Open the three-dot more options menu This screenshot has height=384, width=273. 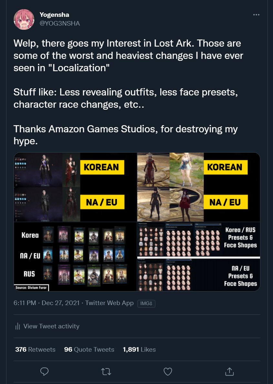coord(256,15)
